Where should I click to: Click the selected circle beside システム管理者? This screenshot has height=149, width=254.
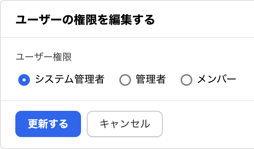click(24, 80)
